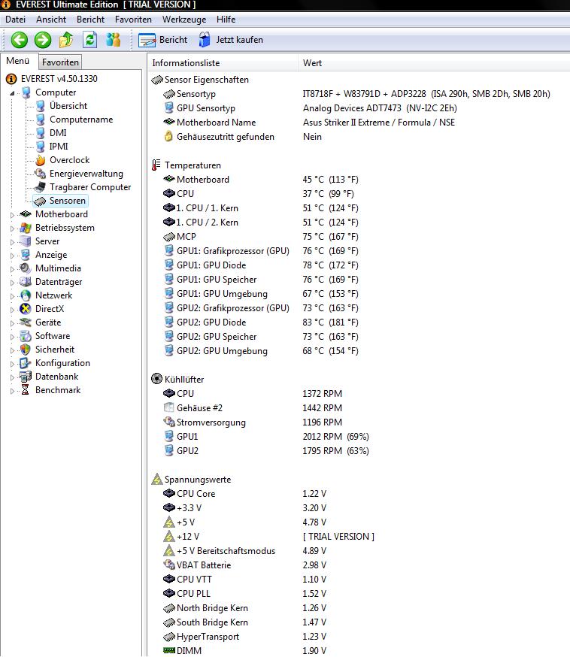Select the Übersicht item icon
The width and height of the screenshot is (570, 657).
41,106
